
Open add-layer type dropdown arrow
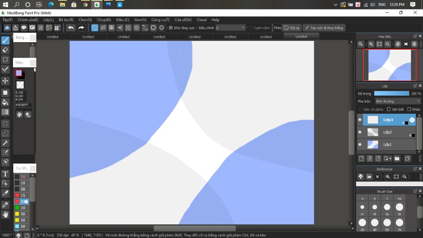pyautogui.click(x=390, y=159)
